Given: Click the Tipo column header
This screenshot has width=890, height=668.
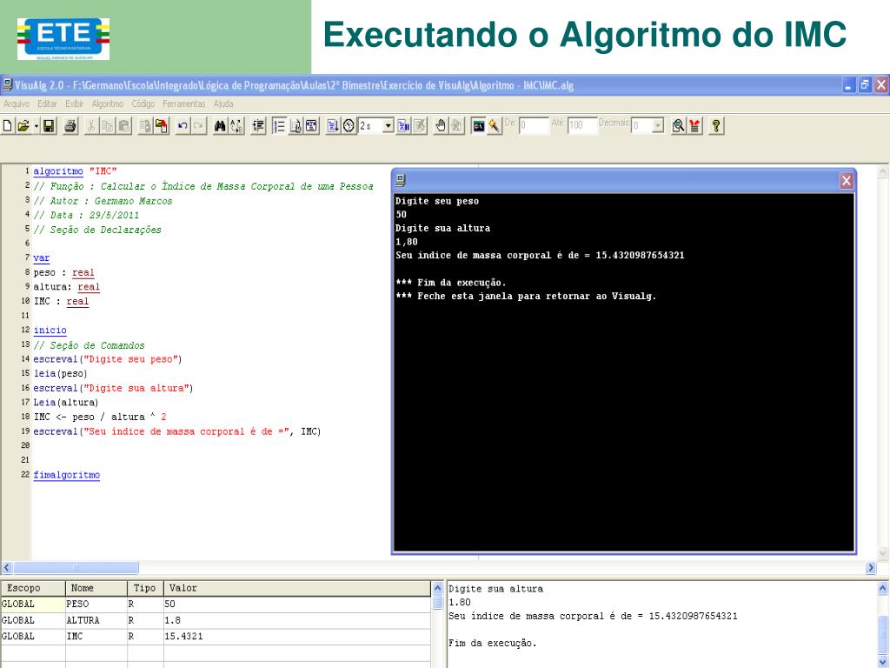Looking at the screenshot, I should click(145, 588).
